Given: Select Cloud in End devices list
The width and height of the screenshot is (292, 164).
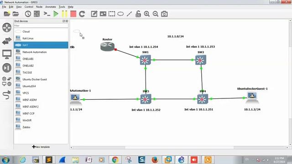Looking at the screenshot, I should (x=41, y=31).
